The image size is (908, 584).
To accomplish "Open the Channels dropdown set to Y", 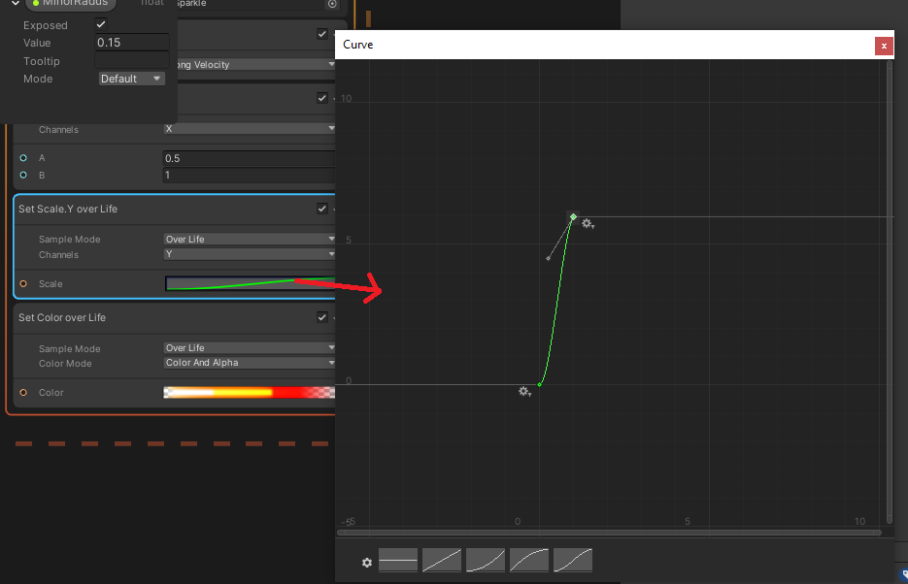I will pos(250,254).
